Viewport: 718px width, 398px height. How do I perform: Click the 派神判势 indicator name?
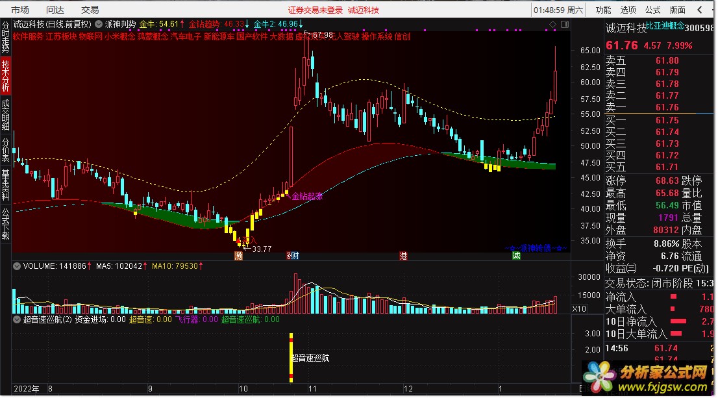coord(120,24)
